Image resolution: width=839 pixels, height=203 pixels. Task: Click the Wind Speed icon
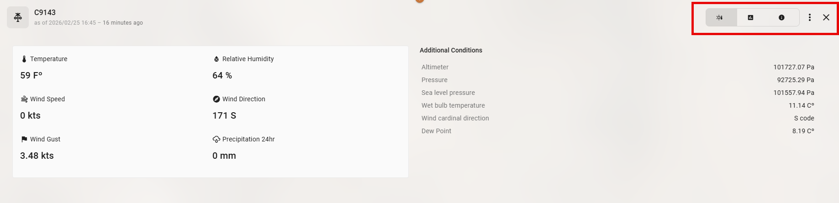coord(24,99)
